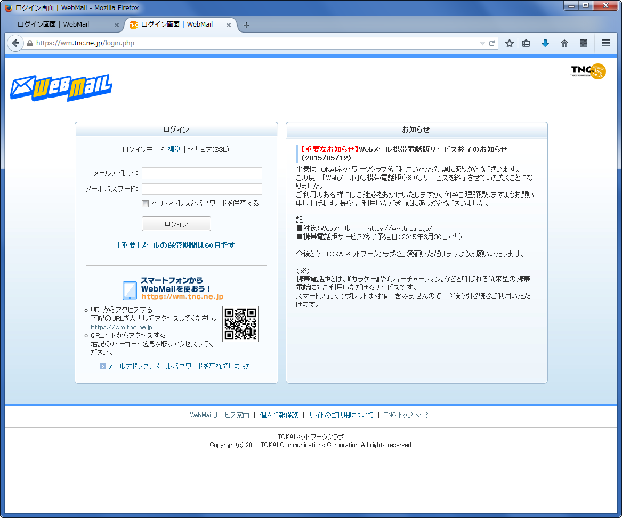This screenshot has height=518, width=622.
Task: Open the https://wm.tnc.ne.jp link under URL access
Action: click(122, 327)
